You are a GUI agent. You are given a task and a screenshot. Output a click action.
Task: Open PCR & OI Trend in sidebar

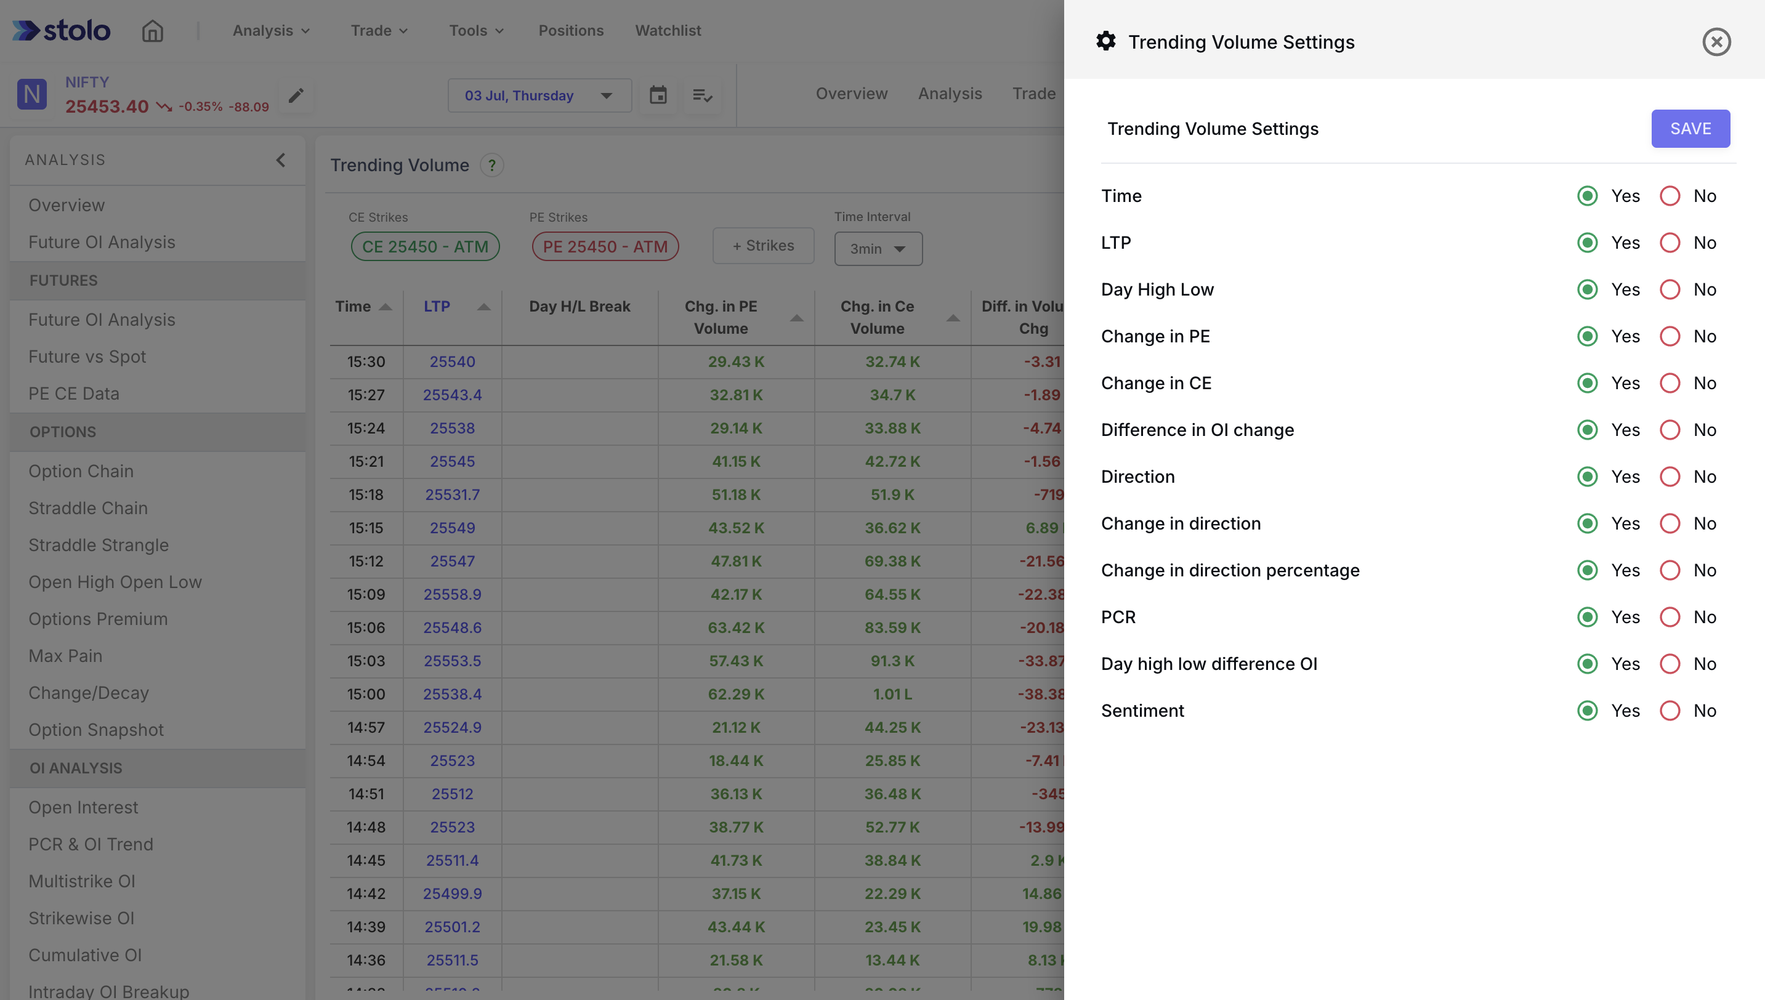(x=91, y=845)
